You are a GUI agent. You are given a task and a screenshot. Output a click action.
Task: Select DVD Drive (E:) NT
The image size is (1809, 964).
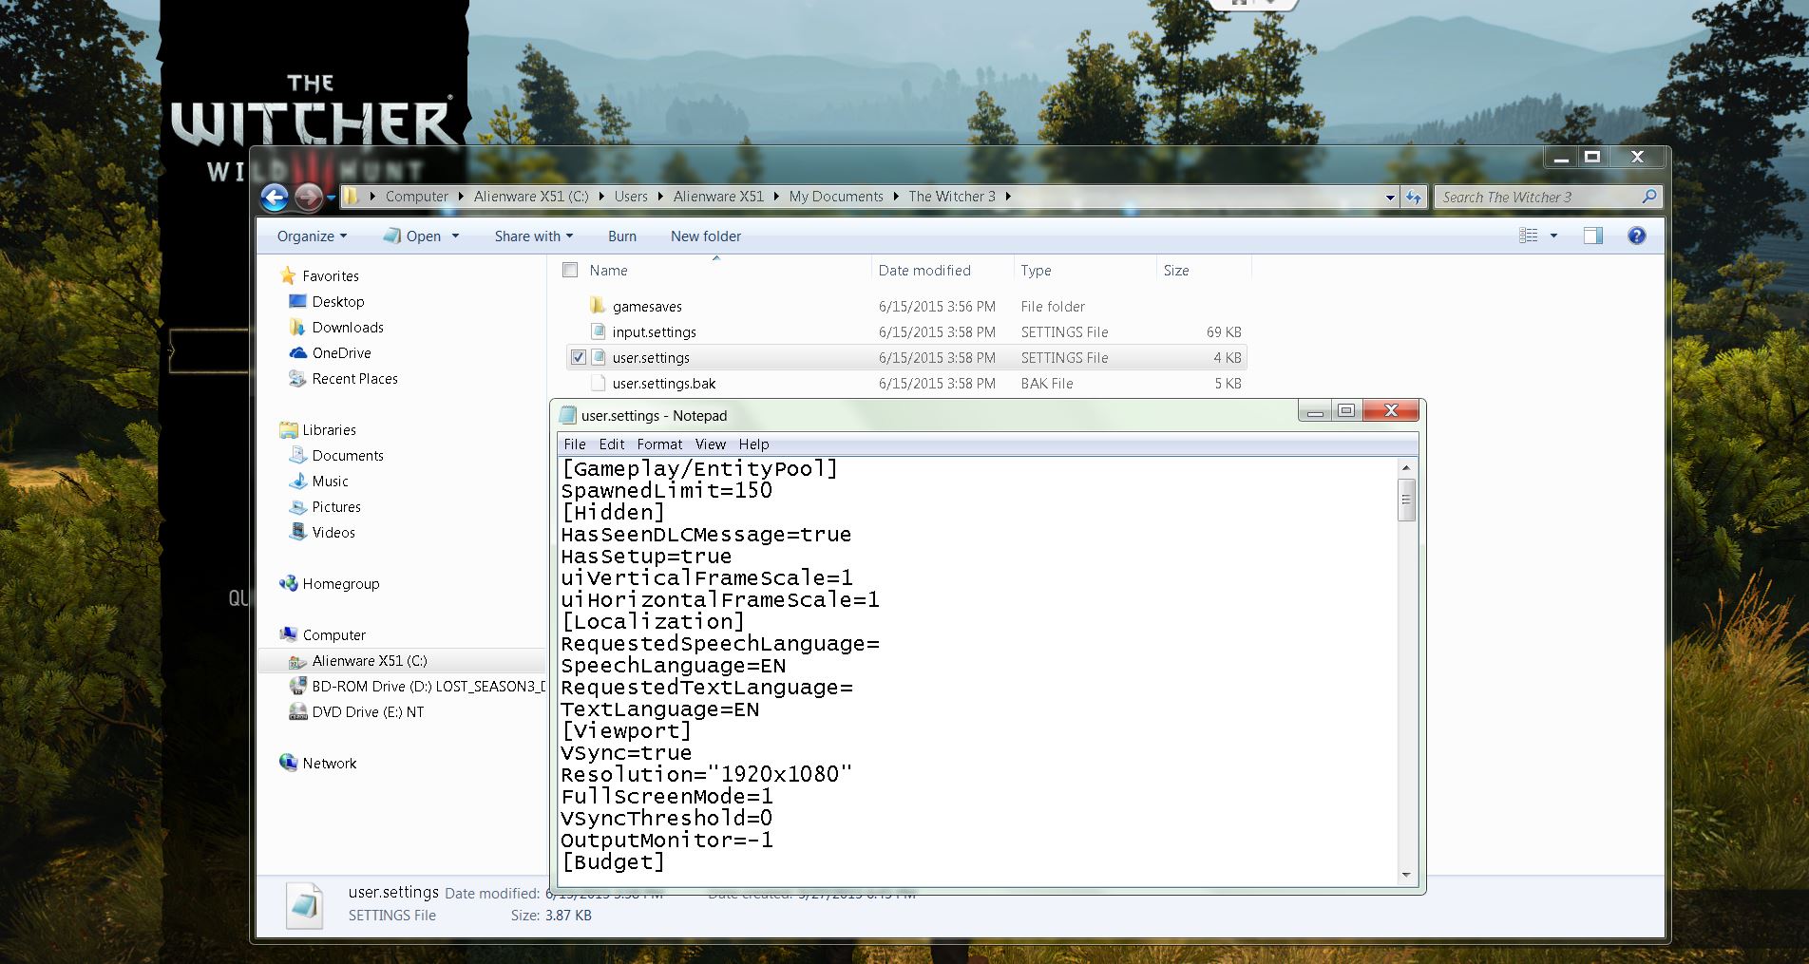click(368, 712)
